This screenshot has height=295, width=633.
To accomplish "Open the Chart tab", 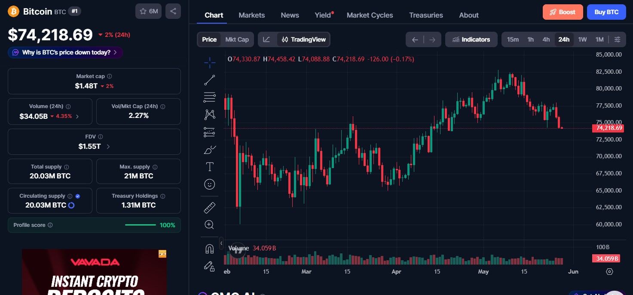I will click(x=214, y=15).
